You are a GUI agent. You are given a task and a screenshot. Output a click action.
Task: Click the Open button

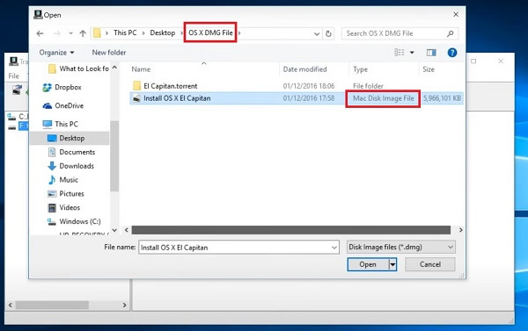pyautogui.click(x=368, y=264)
